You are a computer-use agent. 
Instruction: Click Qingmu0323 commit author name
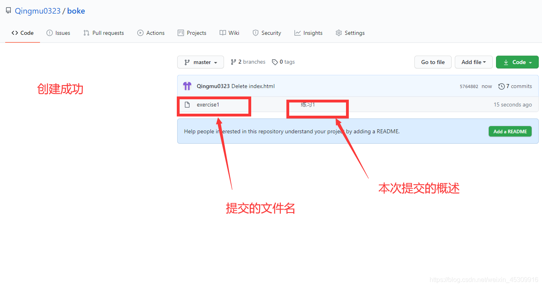tap(213, 86)
